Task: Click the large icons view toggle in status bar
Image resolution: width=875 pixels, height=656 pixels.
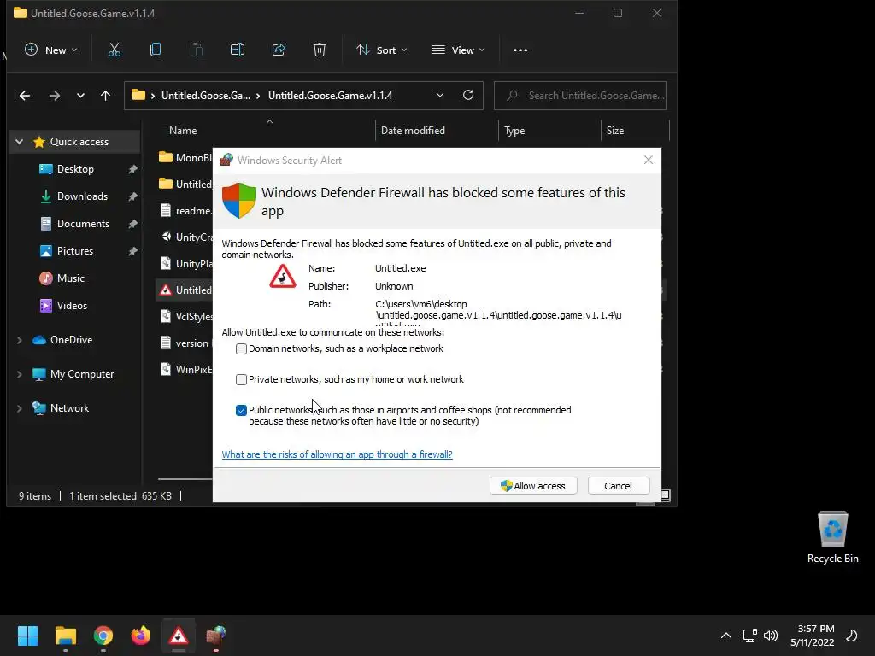Action: click(665, 495)
